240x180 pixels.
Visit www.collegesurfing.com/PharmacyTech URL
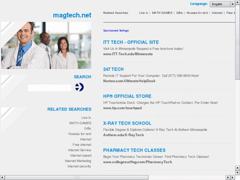(137, 162)
